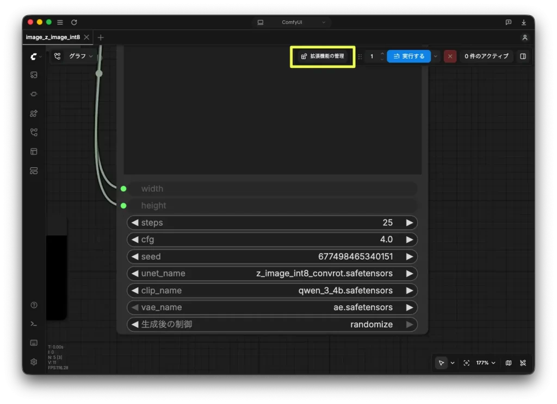The height and width of the screenshot is (404, 557).
Task: Open dropdown arrow next to 実行する
Action: (x=436, y=56)
